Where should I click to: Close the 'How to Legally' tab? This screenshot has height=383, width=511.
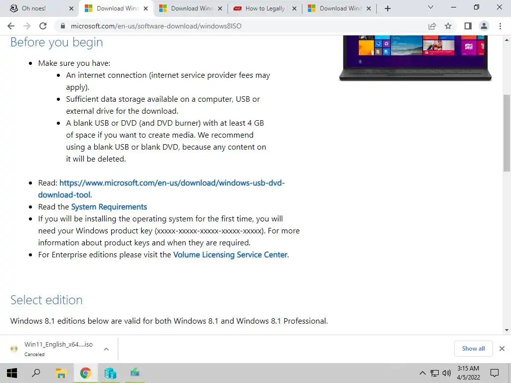pyautogui.click(x=294, y=8)
